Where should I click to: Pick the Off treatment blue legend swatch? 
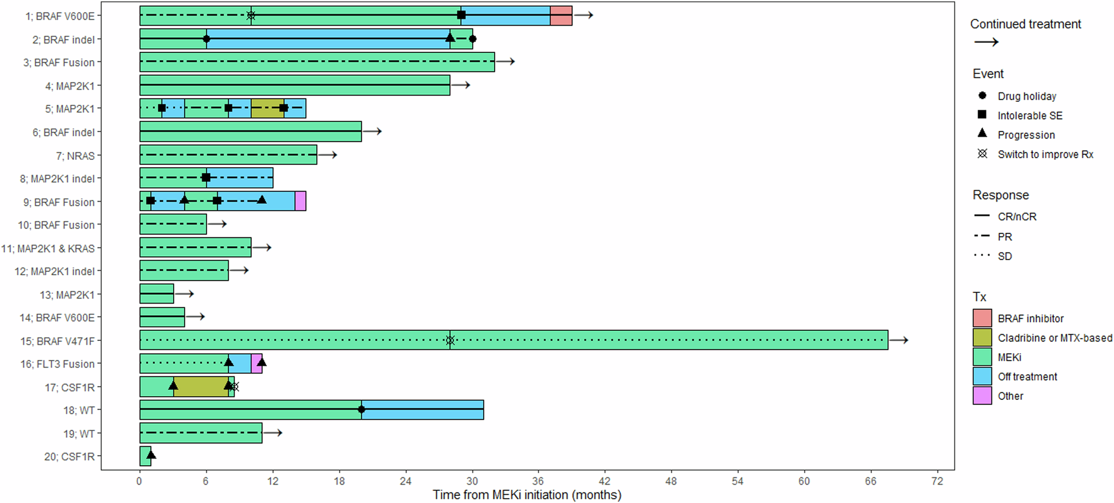(982, 377)
